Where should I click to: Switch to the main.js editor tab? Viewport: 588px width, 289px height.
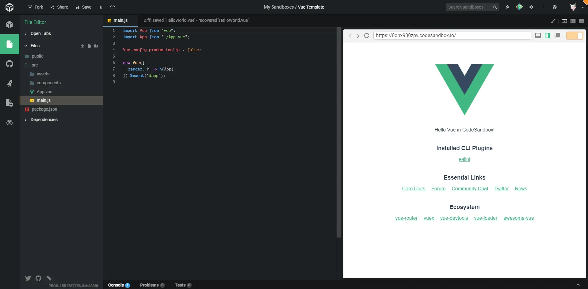click(120, 20)
